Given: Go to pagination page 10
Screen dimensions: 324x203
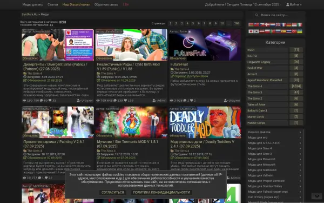Looking at the screenshot, I should 222,23.
